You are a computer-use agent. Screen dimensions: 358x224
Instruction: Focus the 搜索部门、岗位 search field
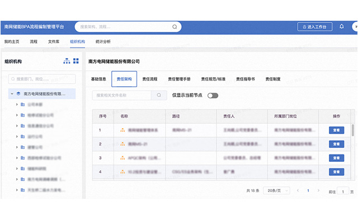coord(42,79)
